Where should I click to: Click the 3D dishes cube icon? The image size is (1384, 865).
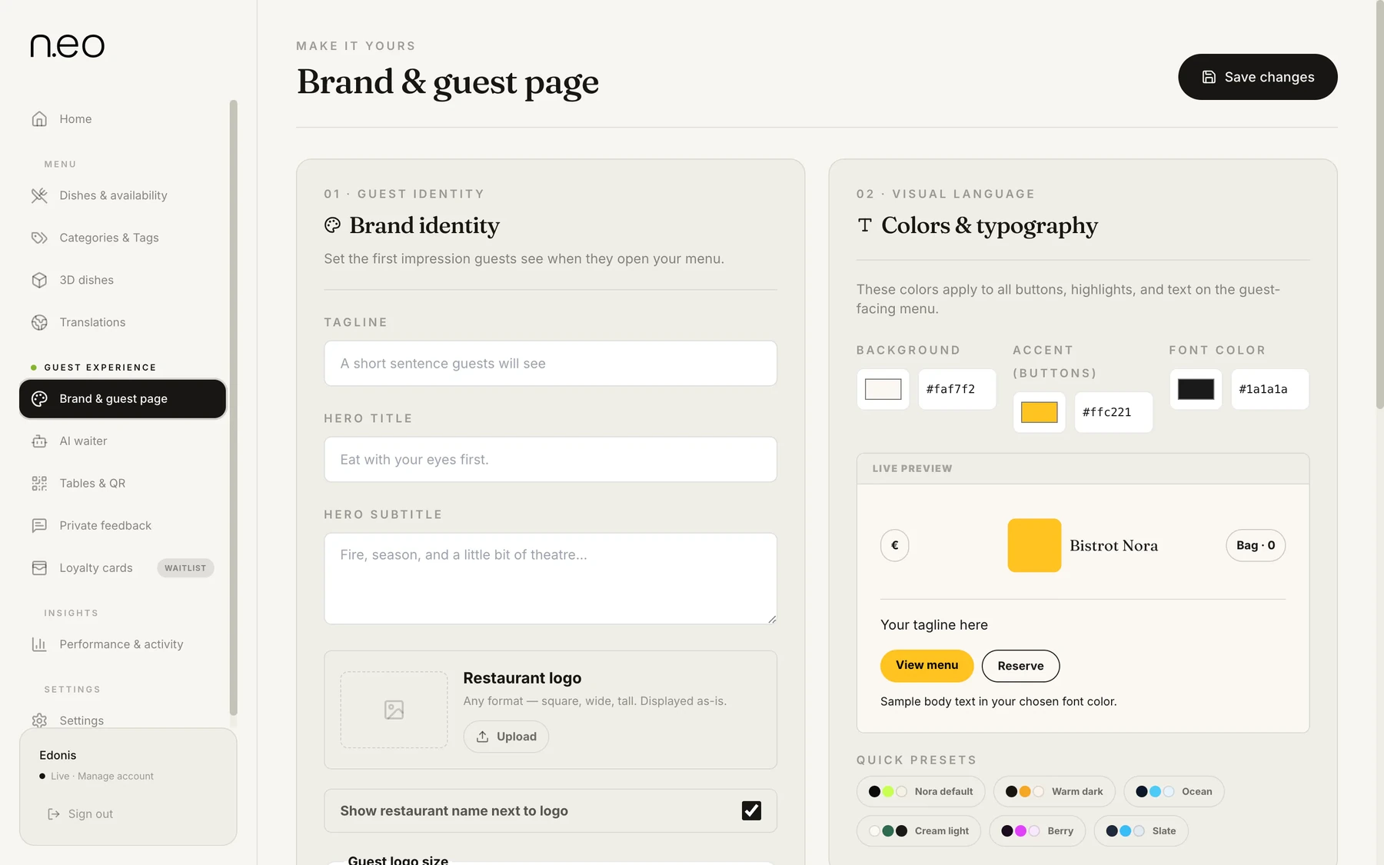click(x=39, y=280)
